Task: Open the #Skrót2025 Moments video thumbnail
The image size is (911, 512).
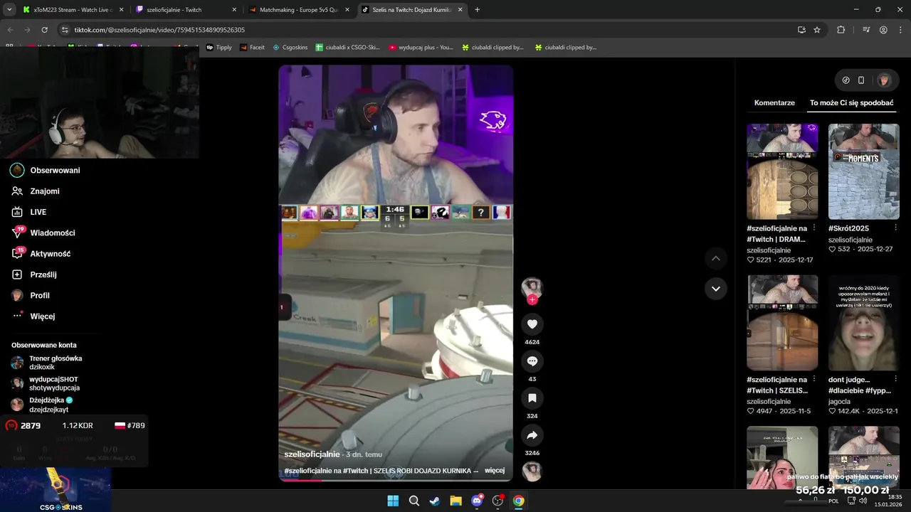Action: tap(864, 171)
